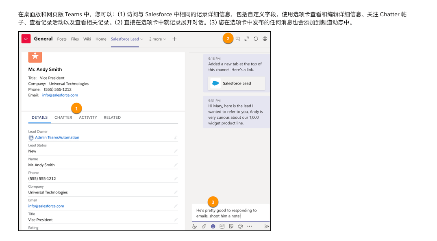Attach a file with paperclip icon
This screenshot has width=437, height=241.
204,226
